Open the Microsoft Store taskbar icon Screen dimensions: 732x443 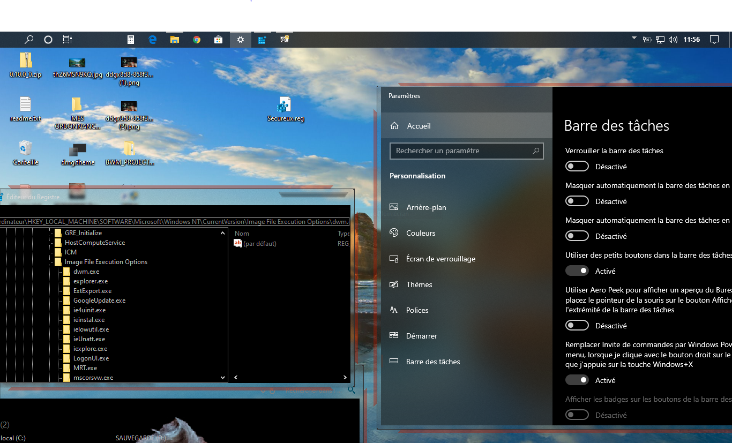click(218, 40)
